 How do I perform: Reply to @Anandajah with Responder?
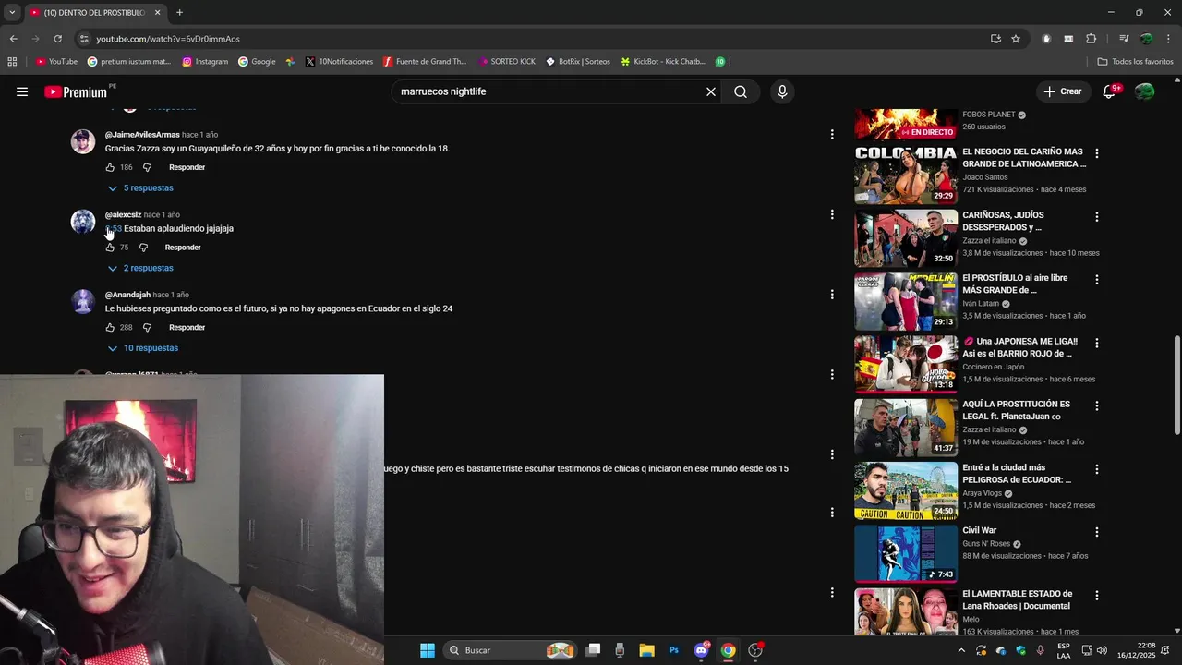click(187, 328)
